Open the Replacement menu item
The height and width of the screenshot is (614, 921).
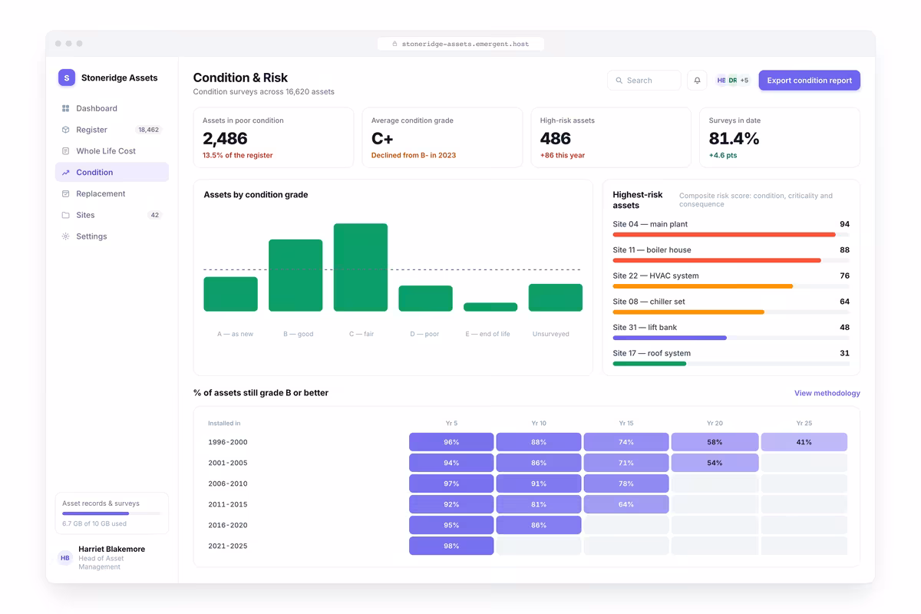pyautogui.click(x=112, y=193)
